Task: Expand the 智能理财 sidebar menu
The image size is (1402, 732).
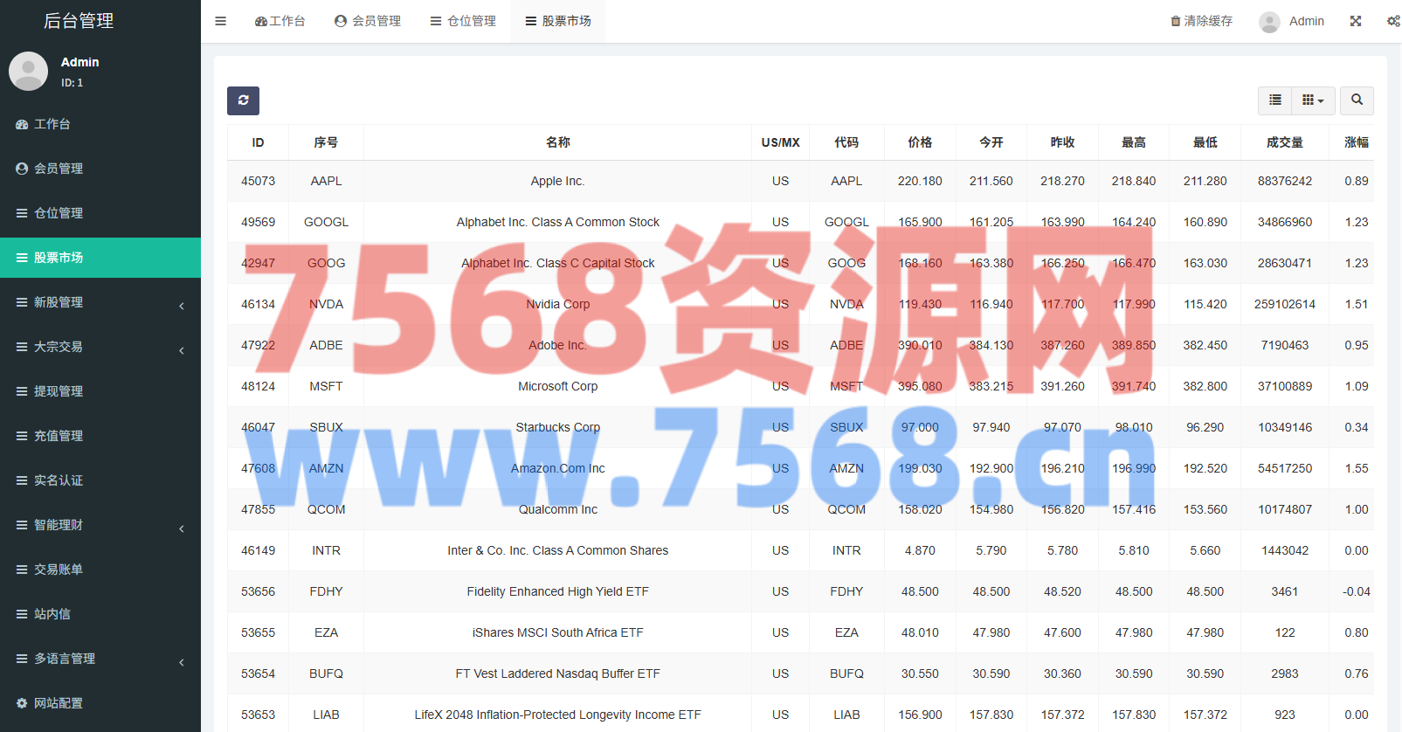Action: (x=100, y=525)
